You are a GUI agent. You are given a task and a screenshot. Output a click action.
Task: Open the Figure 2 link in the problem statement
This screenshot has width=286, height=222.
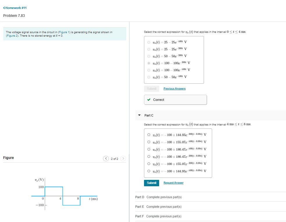(11, 36)
